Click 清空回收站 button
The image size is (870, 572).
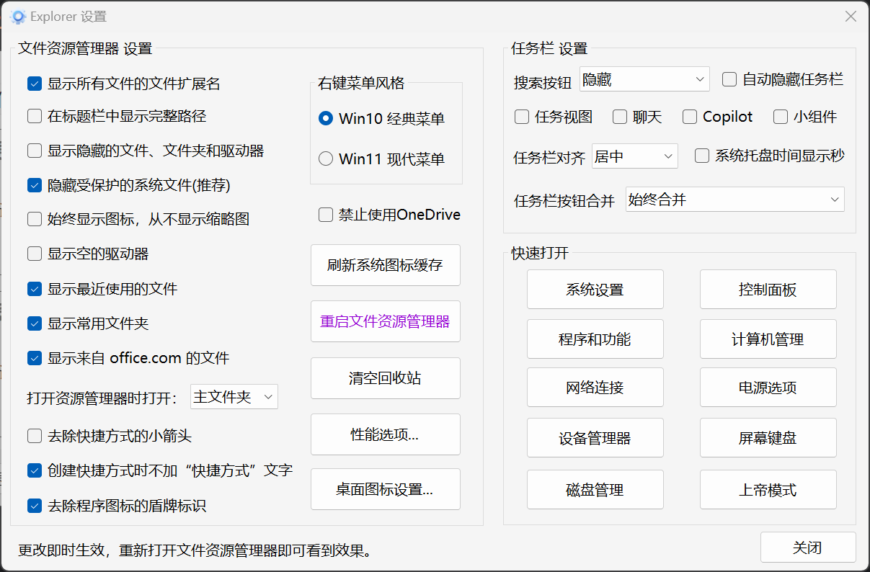(x=386, y=378)
